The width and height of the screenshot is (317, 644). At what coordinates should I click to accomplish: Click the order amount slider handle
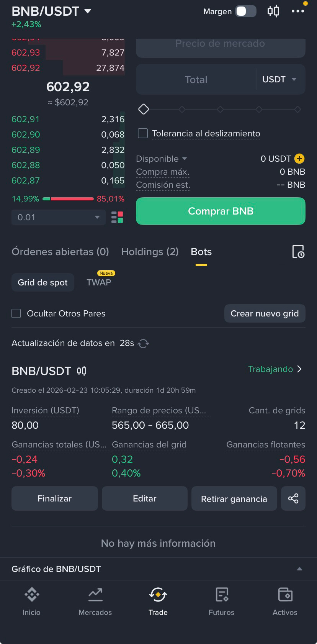(144, 109)
